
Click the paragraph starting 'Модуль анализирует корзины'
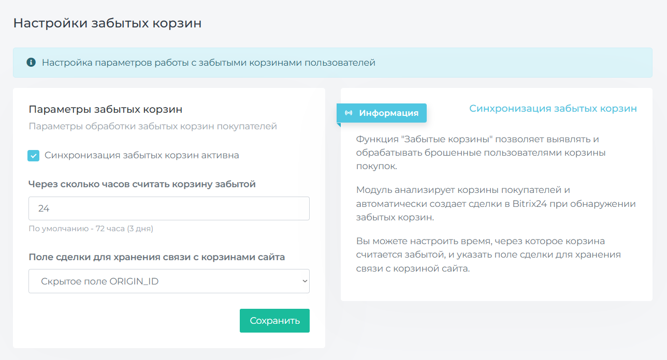(x=496, y=204)
